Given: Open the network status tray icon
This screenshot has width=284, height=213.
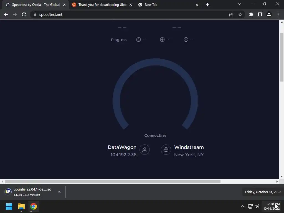Looking at the screenshot, I should tap(250, 206).
